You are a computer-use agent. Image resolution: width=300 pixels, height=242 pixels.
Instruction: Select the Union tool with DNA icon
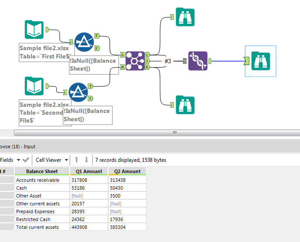coord(198,61)
